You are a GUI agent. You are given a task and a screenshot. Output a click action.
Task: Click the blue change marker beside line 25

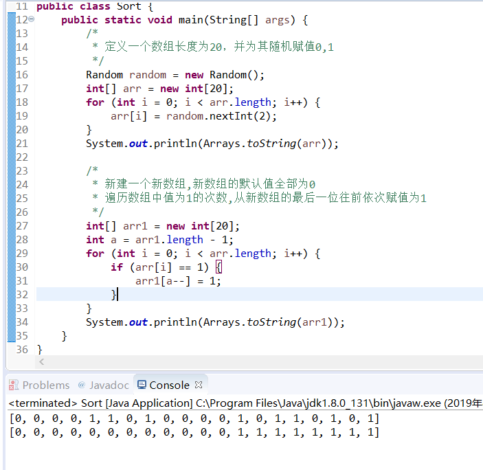12,198
